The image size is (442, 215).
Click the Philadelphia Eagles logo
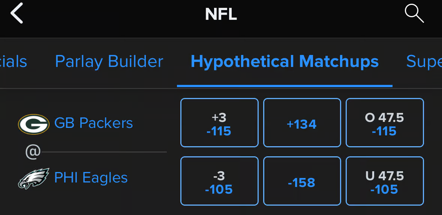click(x=34, y=178)
